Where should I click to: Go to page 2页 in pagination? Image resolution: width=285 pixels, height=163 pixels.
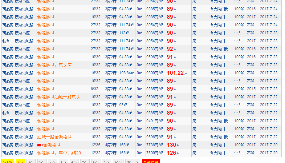[x=31, y=161]
